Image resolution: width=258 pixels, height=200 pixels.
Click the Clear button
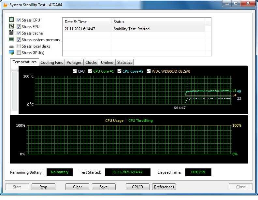point(77,187)
